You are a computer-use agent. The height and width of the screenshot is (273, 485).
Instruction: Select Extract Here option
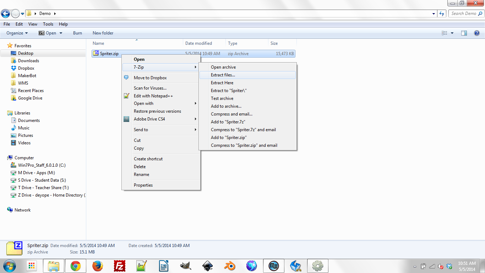click(x=247, y=83)
